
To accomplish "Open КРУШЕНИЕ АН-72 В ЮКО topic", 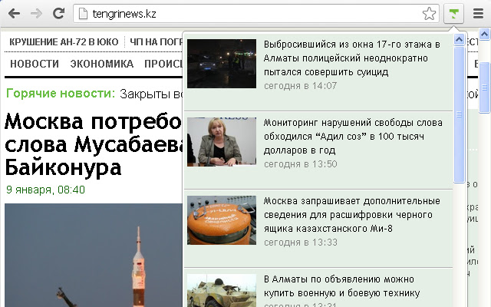I will click(64, 42).
